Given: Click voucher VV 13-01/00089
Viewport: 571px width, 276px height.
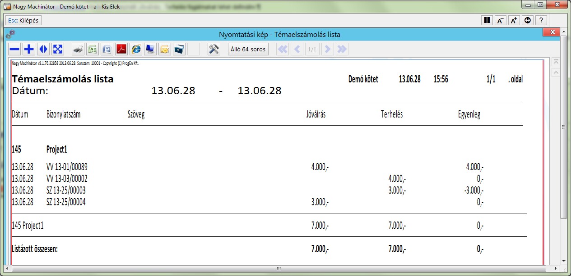Looking at the screenshot, I should [67, 167].
